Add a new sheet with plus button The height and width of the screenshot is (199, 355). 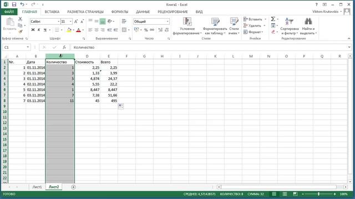73,187
